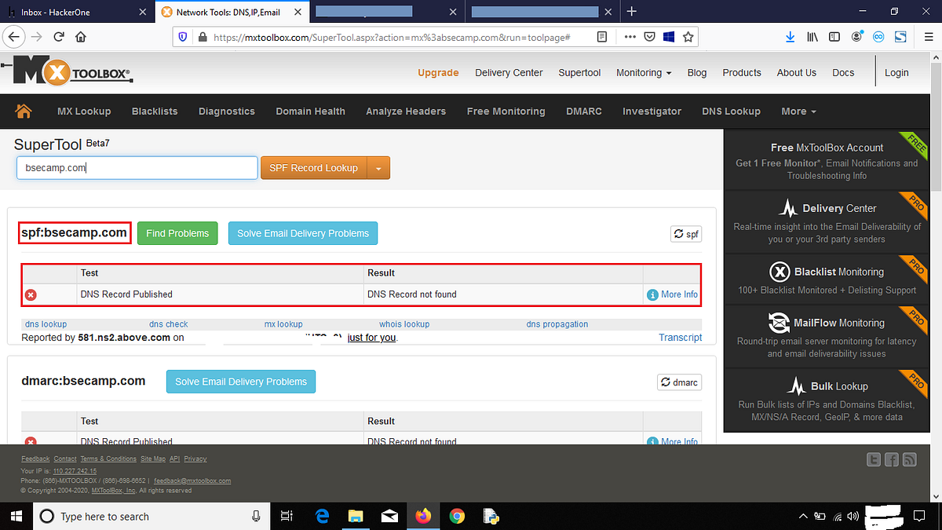Show hidden system tray icons
This screenshot has height=530, width=942.
[802, 516]
